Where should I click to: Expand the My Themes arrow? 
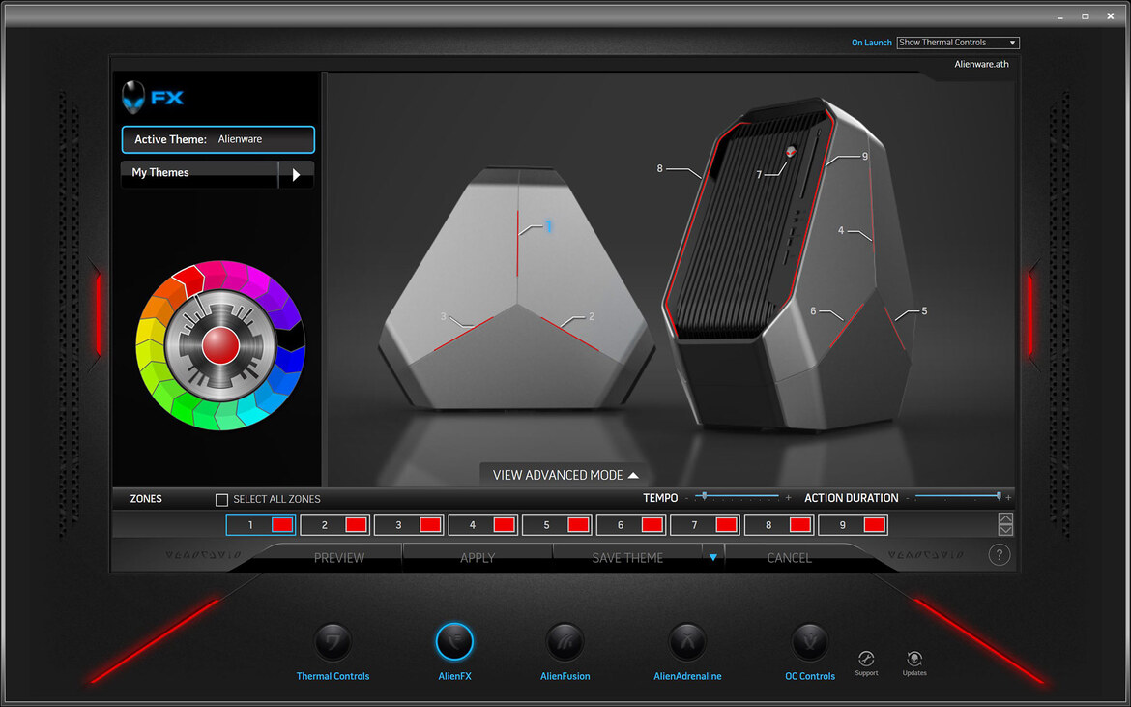[297, 175]
